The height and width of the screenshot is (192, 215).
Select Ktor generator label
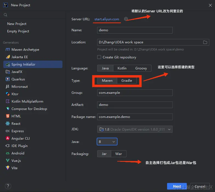pyautogui.click(x=15, y=94)
